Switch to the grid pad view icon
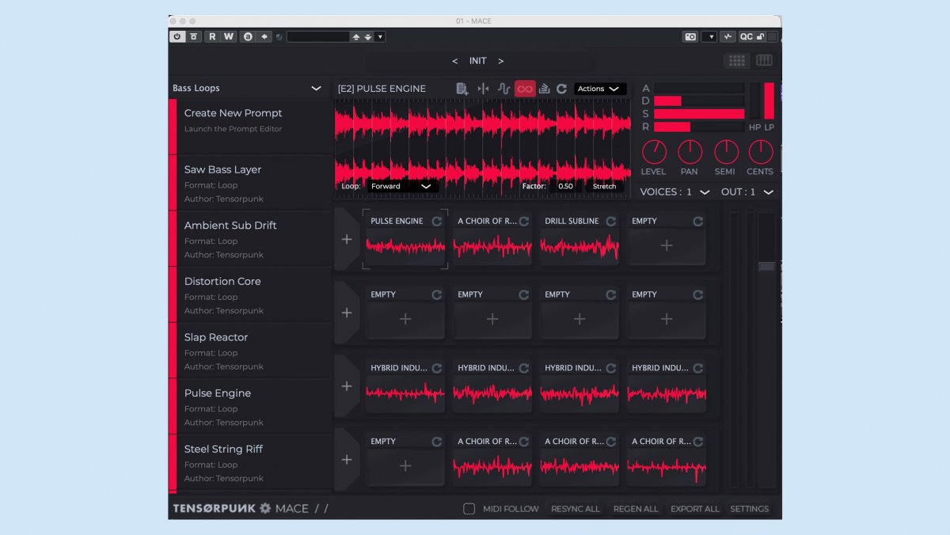Viewport: 950px width, 535px height. coord(737,61)
